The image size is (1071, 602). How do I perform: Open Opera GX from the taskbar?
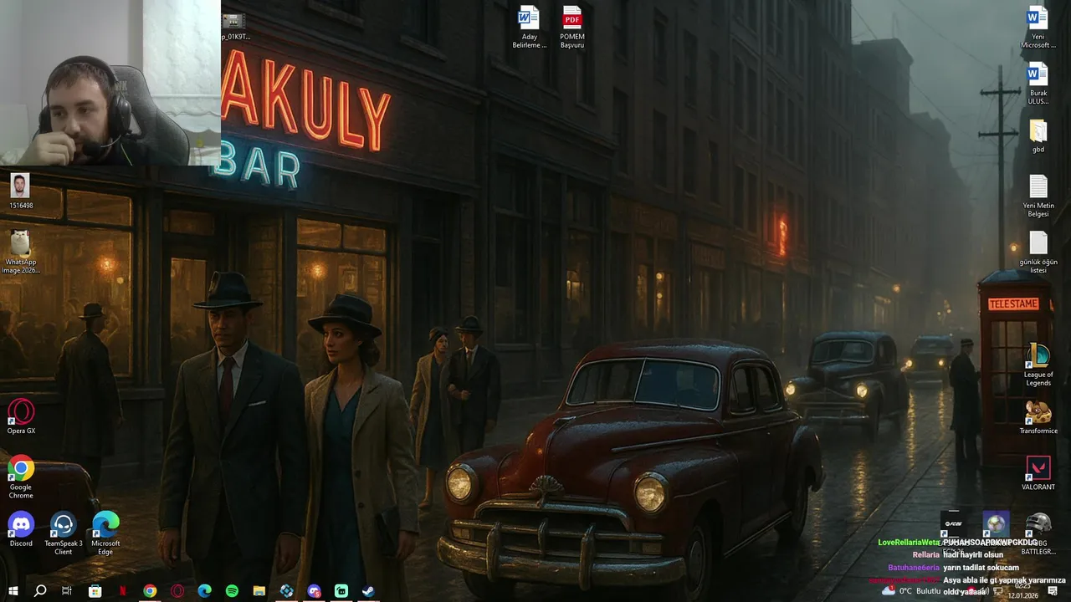tap(177, 591)
